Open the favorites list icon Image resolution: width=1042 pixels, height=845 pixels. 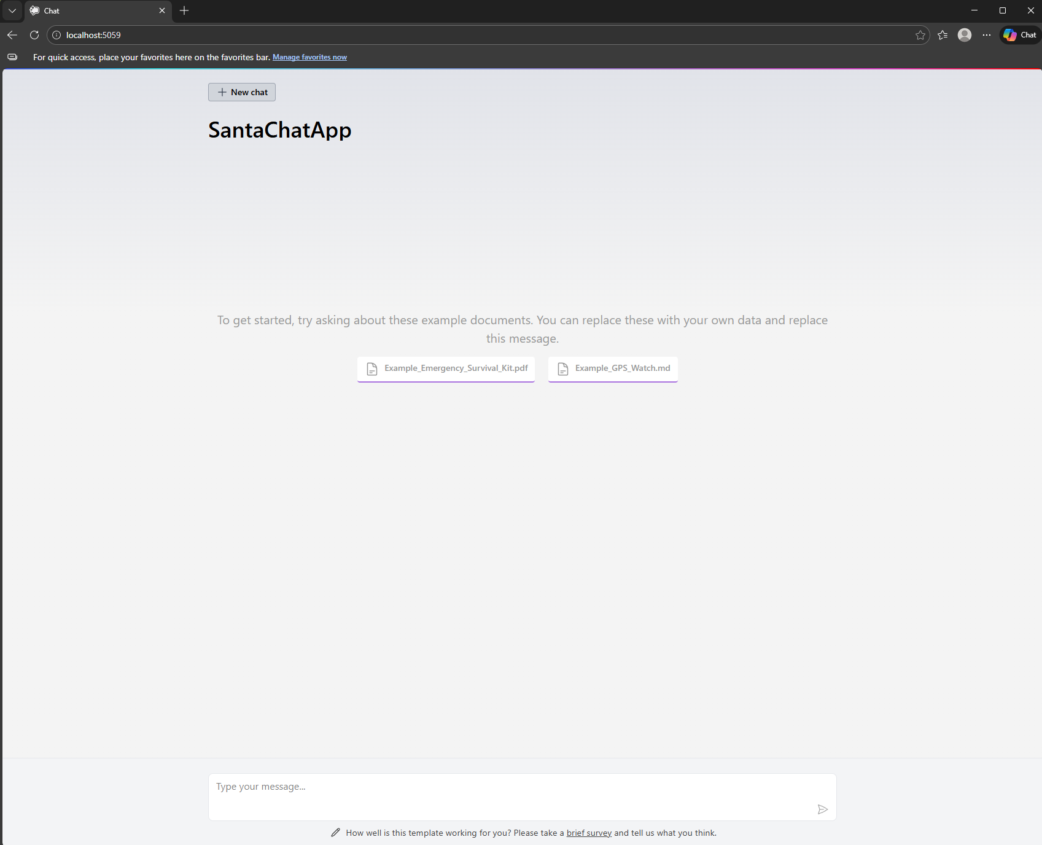pyautogui.click(x=943, y=35)
